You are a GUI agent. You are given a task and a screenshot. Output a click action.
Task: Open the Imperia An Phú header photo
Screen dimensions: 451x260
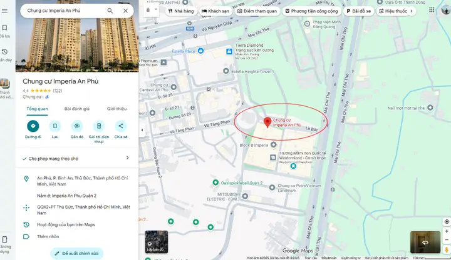click(x=77, y=45)
